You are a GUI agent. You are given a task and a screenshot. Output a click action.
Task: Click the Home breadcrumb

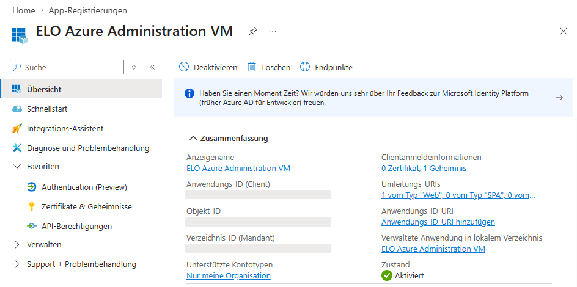click(x=24, y=10)
